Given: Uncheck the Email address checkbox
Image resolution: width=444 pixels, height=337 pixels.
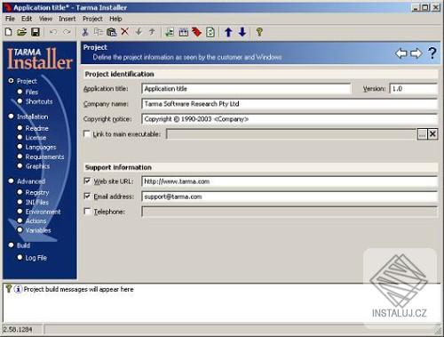Looking at the screenshot, I should pos(87,196).
